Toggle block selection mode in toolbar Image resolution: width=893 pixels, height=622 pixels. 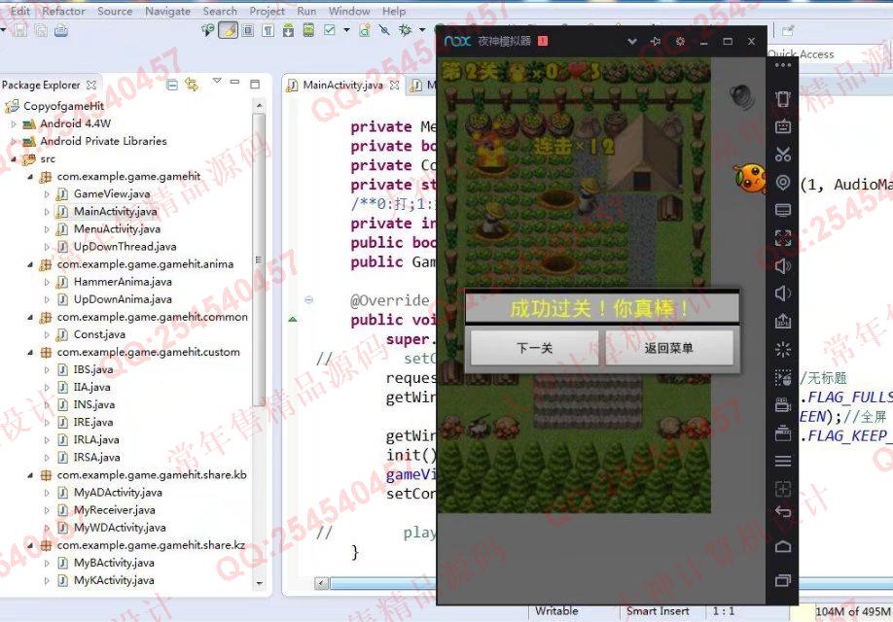pos(248,30)
